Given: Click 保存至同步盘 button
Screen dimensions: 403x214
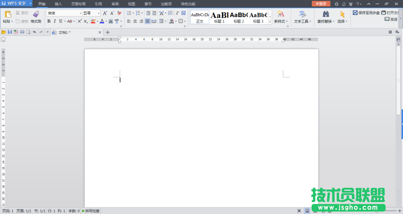Looking at the screenshot, I should coord(366,13).
